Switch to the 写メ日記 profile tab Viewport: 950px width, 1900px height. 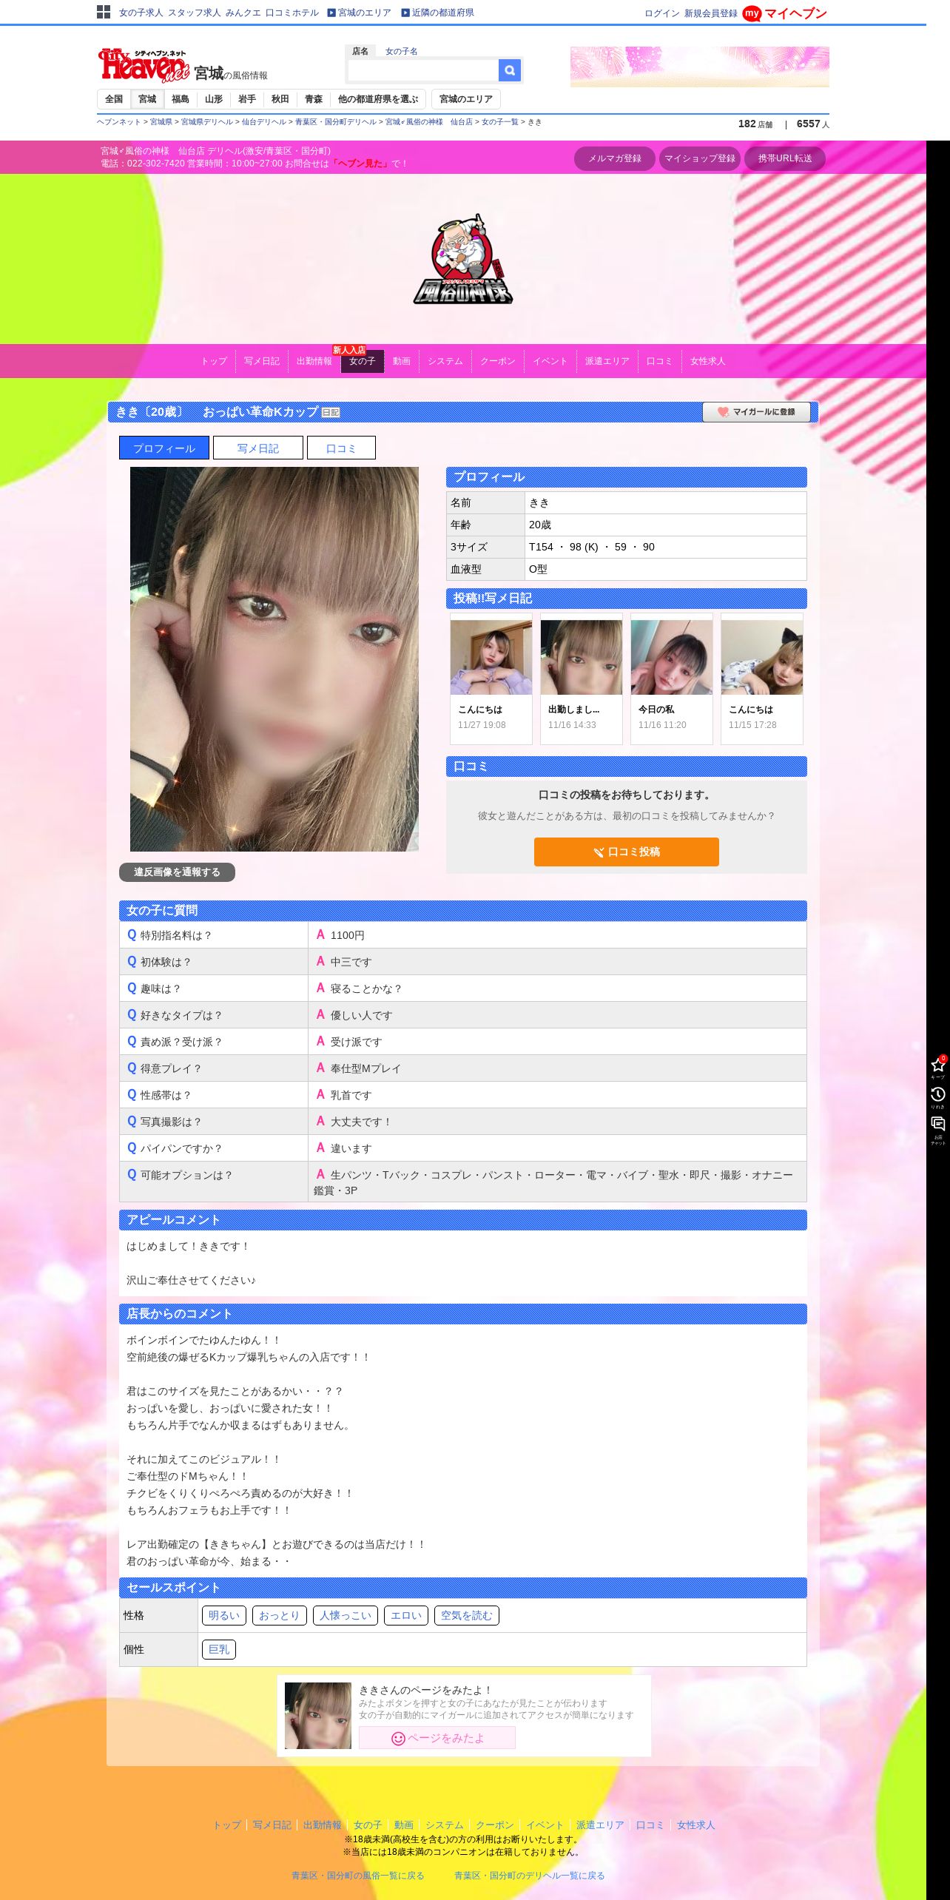(x=258, y=448)
